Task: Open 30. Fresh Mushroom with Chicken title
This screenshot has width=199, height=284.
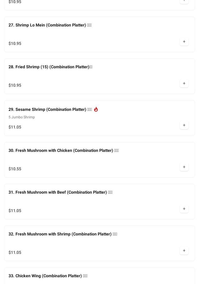Action: pos(64,151)
